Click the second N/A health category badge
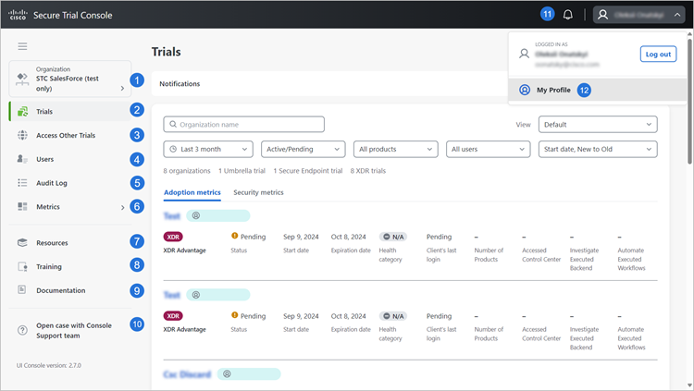This screenshot has height=391, width=694. [x=393, y=316]
